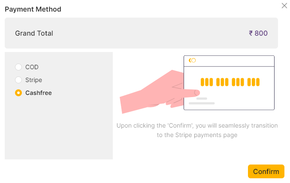Click the 'Upon clicking the Confirm' description text
Screen dimensions: 290x183
coord(197,126)
